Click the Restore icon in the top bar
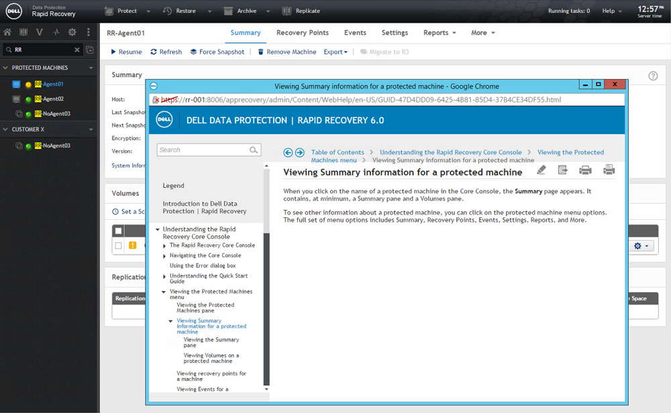Image resolution: width=671 pixels, height=413 pixels. [x=167, y=11]
